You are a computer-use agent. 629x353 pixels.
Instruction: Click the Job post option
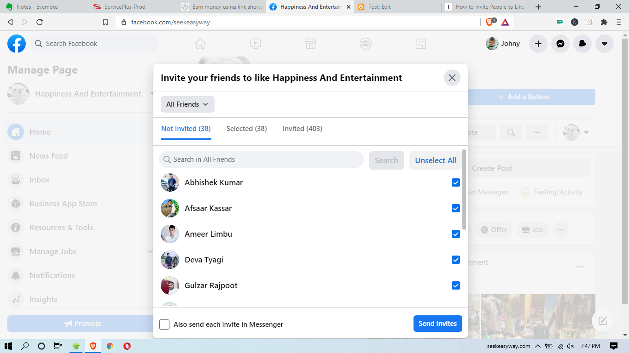(x=532, y=230)
